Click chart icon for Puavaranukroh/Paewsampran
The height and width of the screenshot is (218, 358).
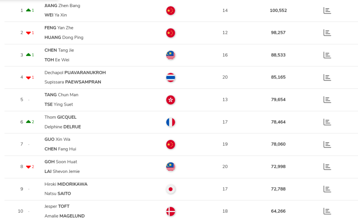click(x=327, y=78)
